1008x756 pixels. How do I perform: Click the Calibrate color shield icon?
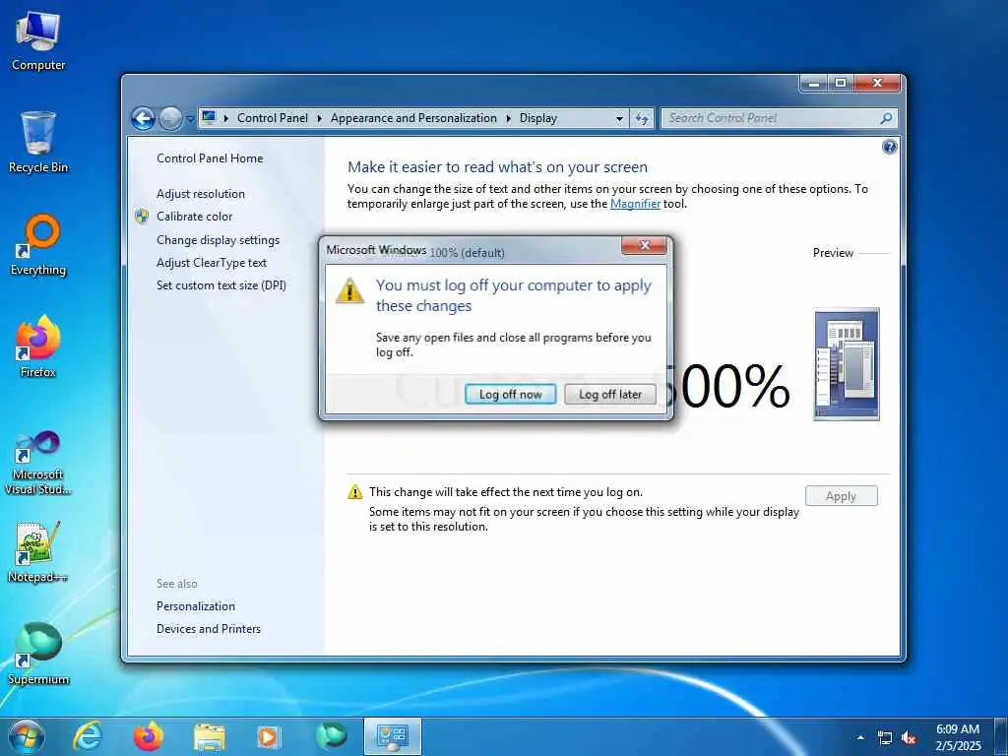[x=142, y=217]
